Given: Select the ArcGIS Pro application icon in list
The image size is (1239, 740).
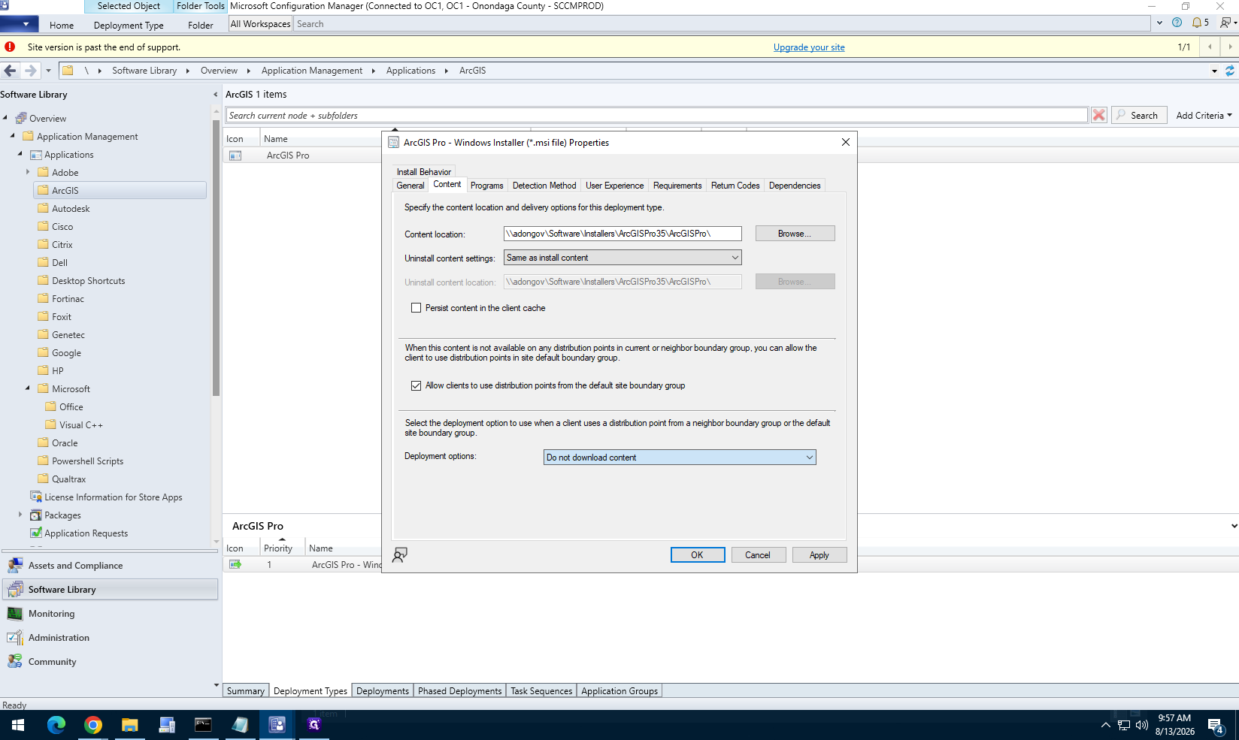Looking at the screenshot, I should [x=235, y=156].
